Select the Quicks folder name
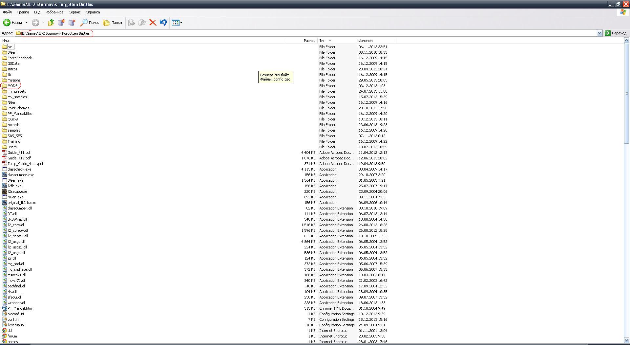The image size is (630, 345). pos(13,119)
